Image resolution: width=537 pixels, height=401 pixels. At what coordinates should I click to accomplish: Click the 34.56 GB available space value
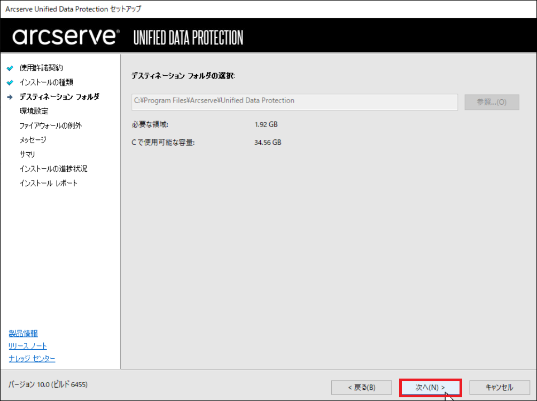(268, 143)
